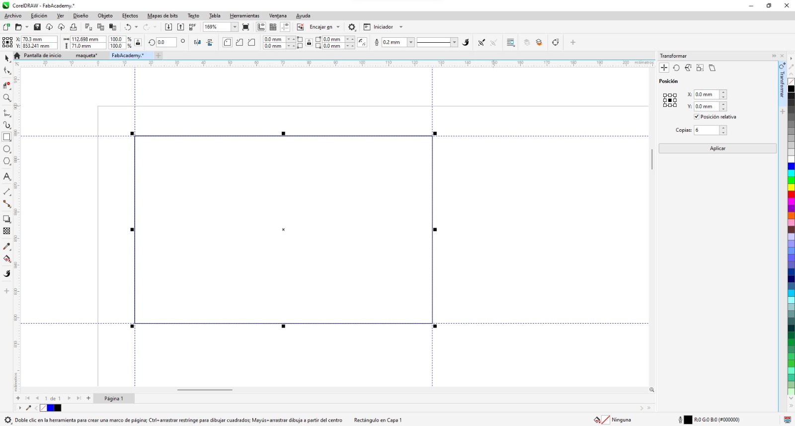Viewport: 795px width, 426px height.
Task: Expand the Open file dropdown arrow
Action: [27, 27]
